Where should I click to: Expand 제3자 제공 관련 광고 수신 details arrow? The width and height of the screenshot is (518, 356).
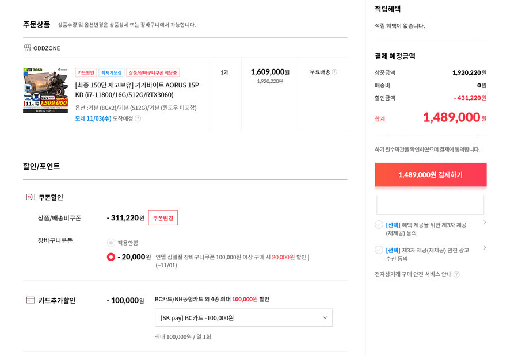click(485, 247)
